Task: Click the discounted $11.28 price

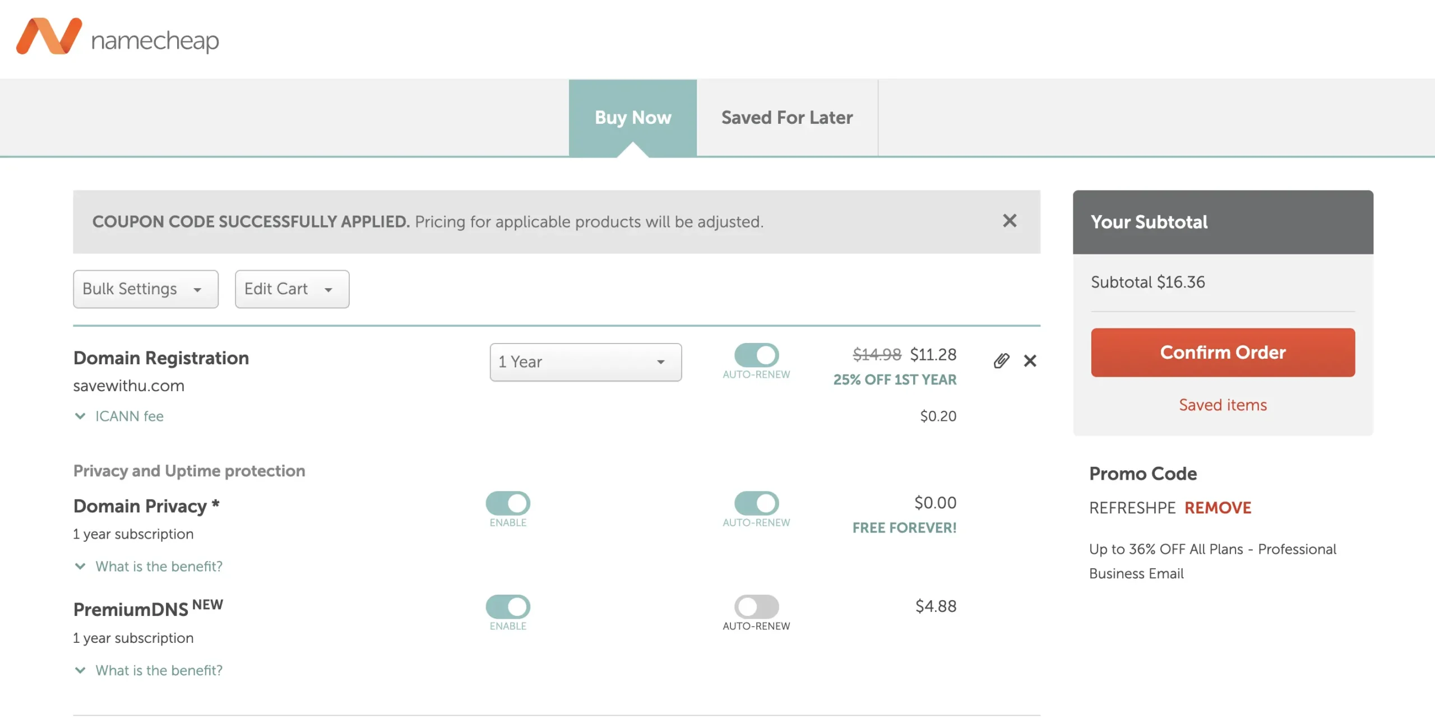Action: (x=933, y=354)
